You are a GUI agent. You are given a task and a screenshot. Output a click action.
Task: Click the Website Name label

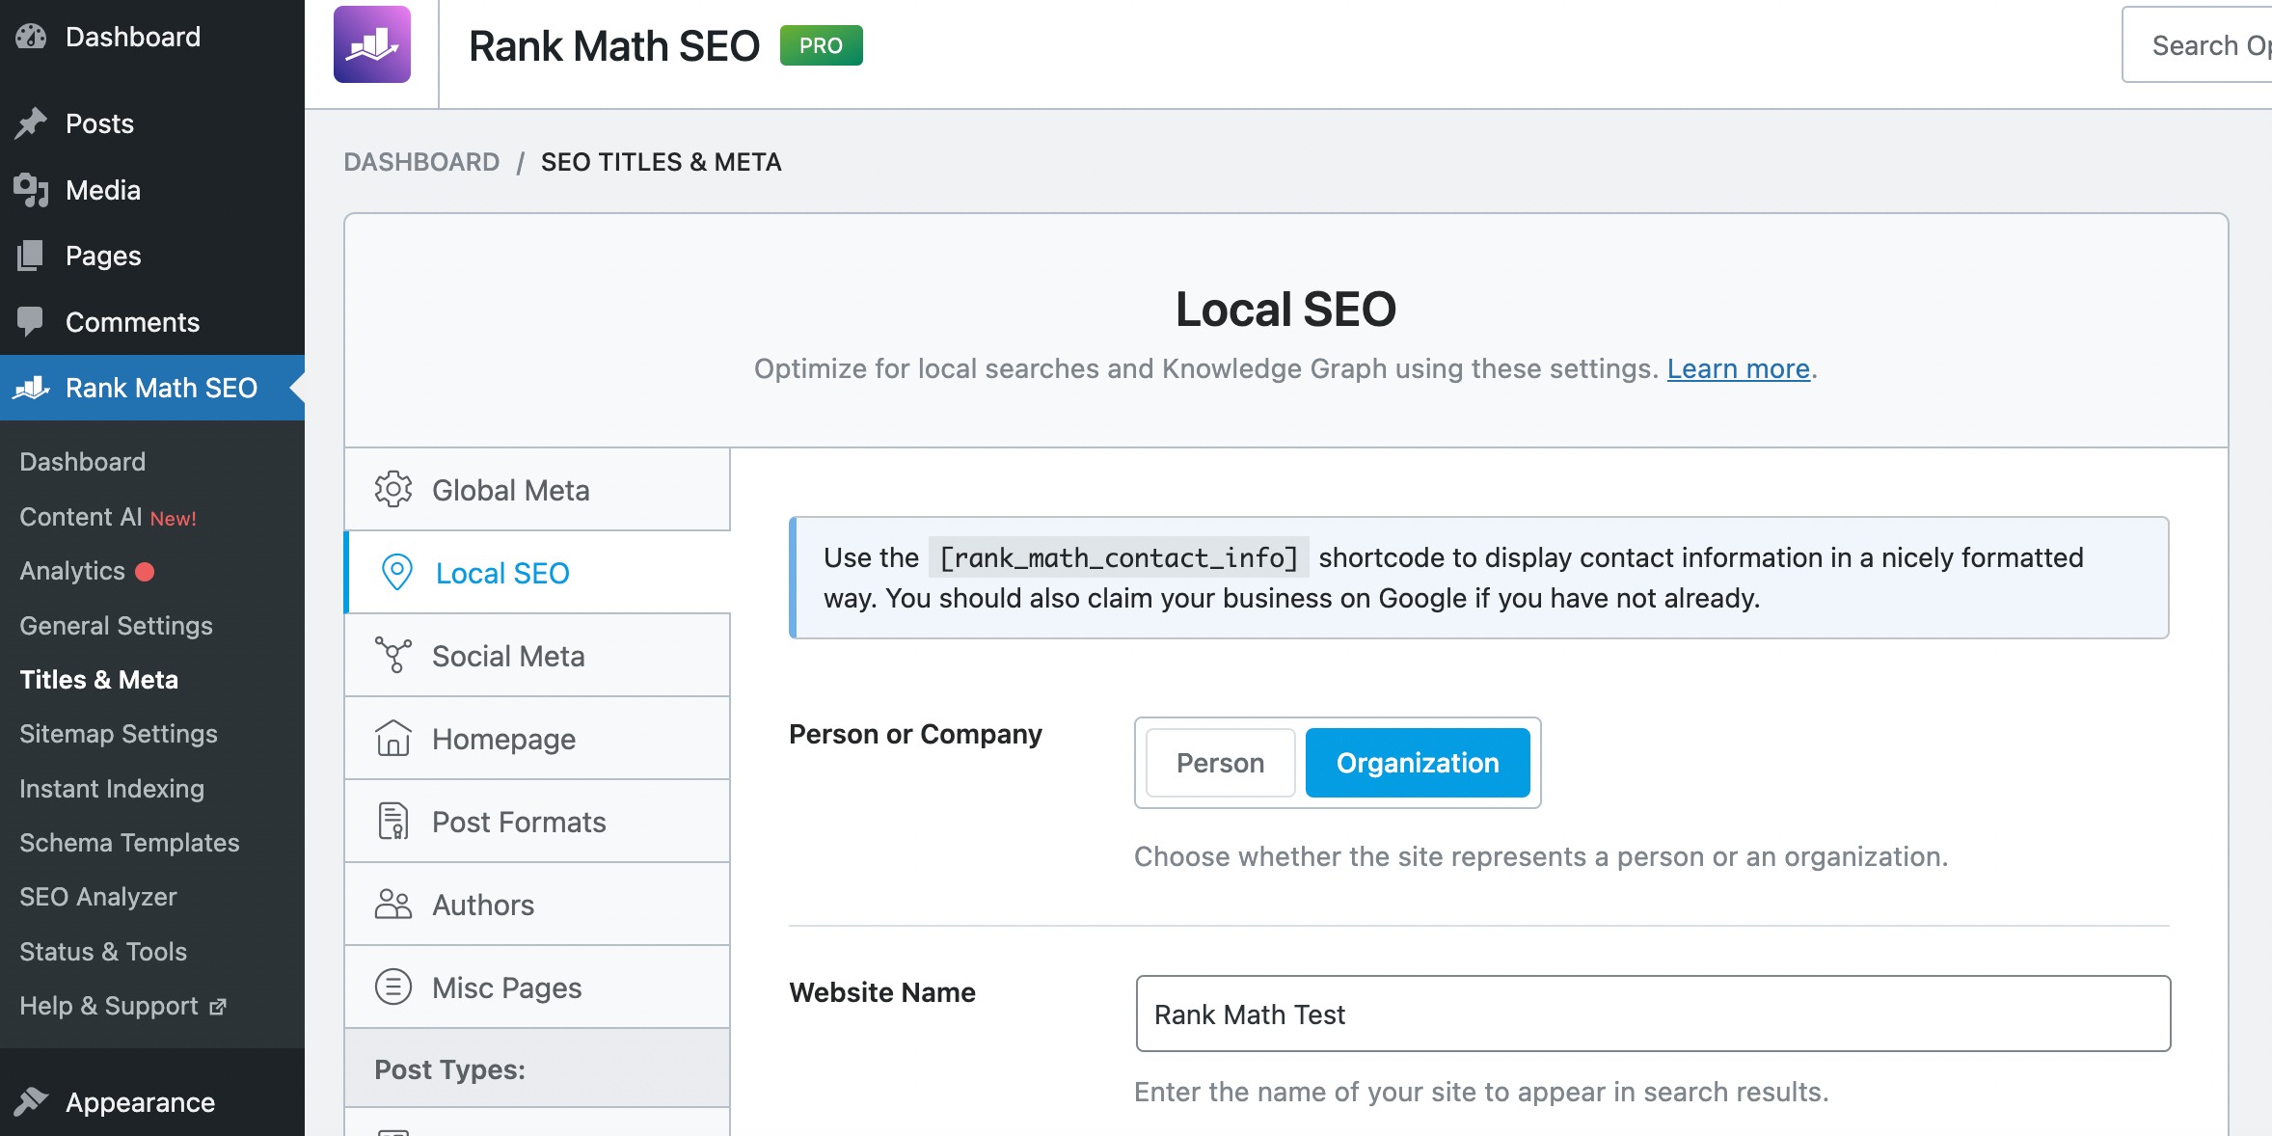tap(882, 992)
